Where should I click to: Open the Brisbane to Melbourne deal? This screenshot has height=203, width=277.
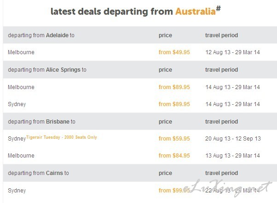pyautogui.click(x=21, y=156)
